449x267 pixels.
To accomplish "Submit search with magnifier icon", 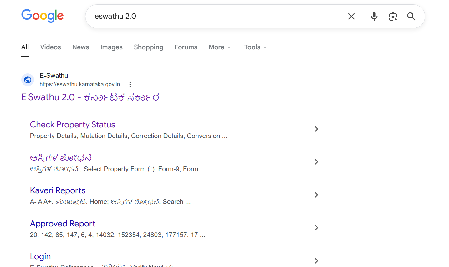I will pos(411,17).
